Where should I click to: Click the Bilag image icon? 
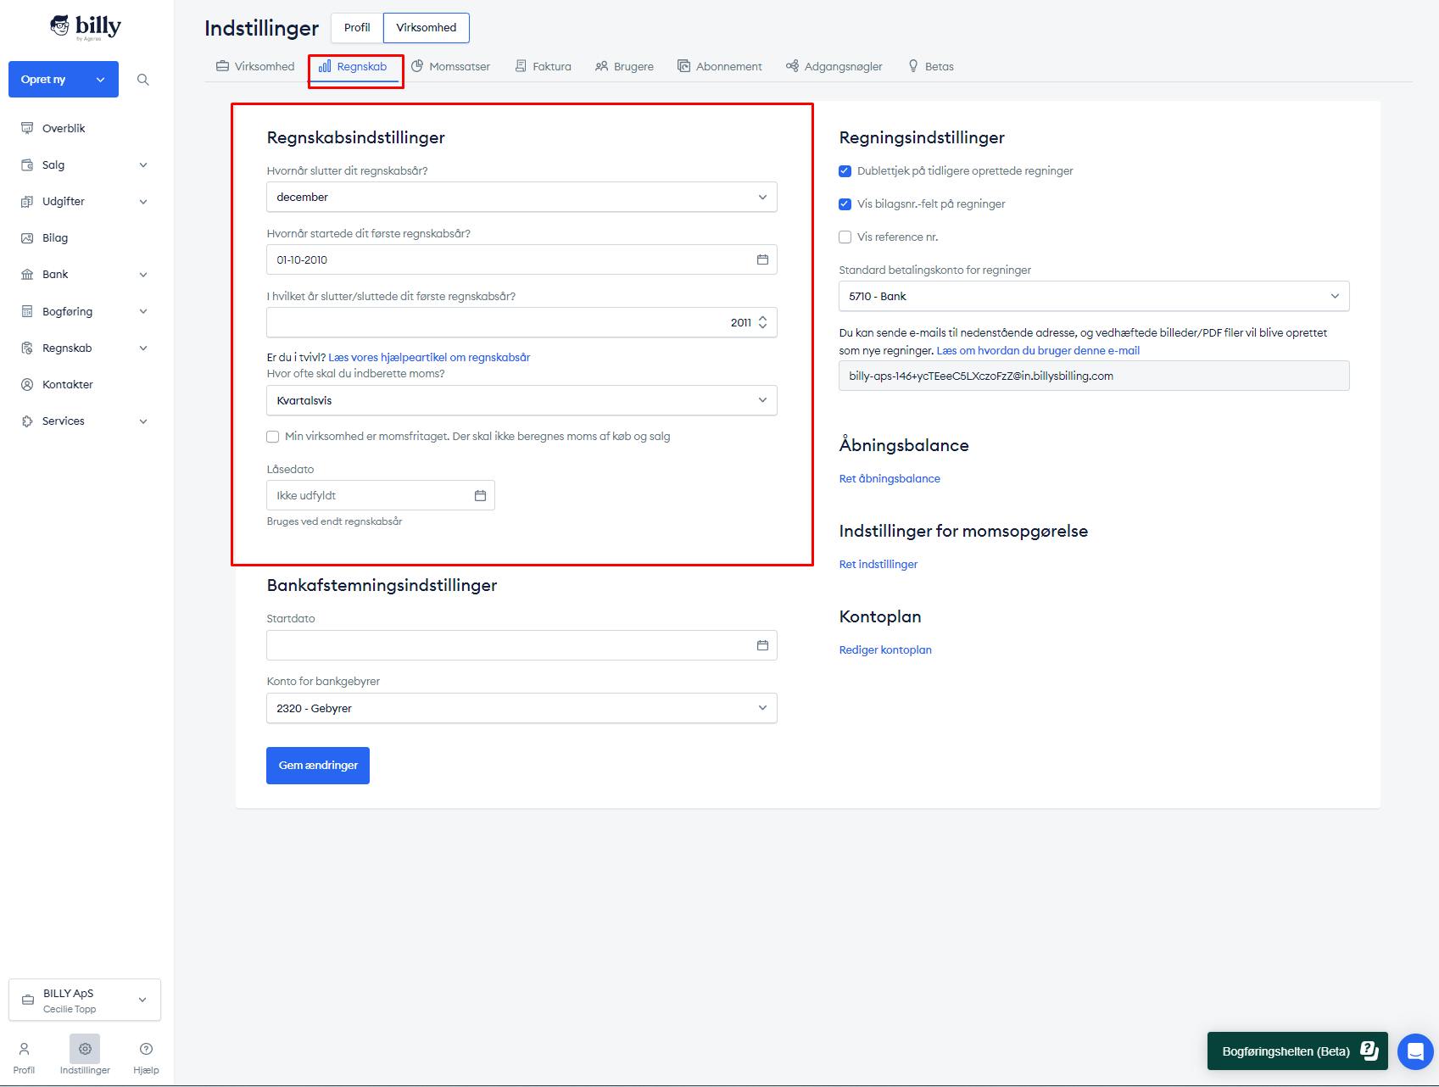click(x=27, y=237)
